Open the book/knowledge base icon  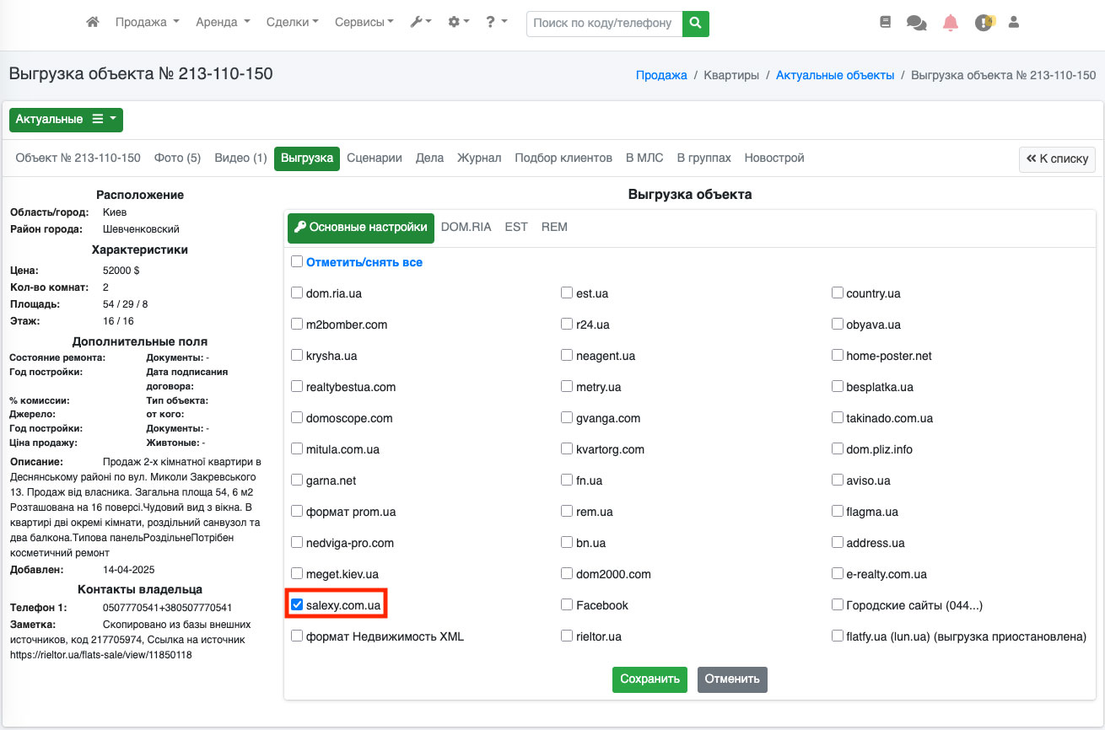click(x=885, y=23)
